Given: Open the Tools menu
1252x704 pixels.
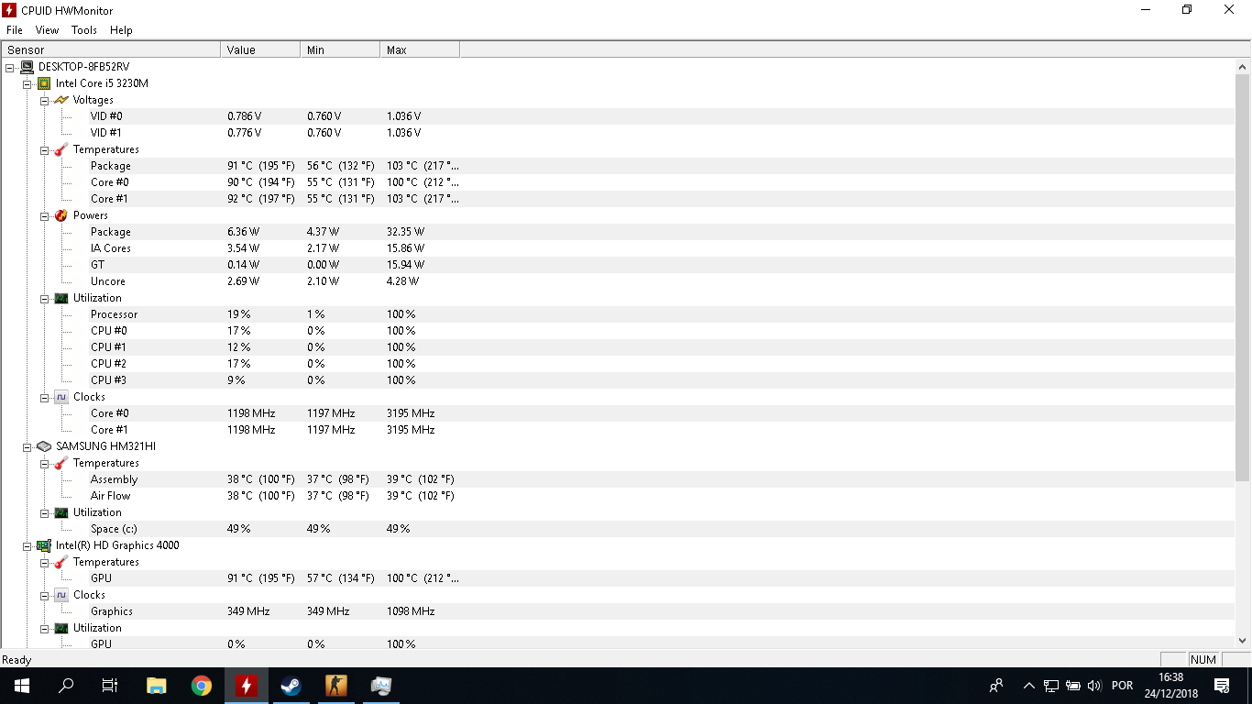Looking at the screenshot, I should click(x=84, y=30).
